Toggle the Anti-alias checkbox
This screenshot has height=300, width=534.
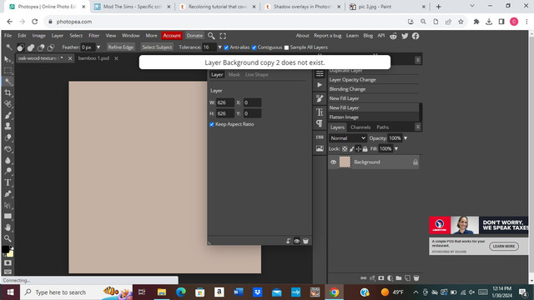click(x=226, y=47)
